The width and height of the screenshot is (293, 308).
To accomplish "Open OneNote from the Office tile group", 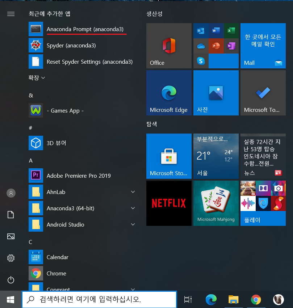I will pyautogui.click(x=231, y=46).
